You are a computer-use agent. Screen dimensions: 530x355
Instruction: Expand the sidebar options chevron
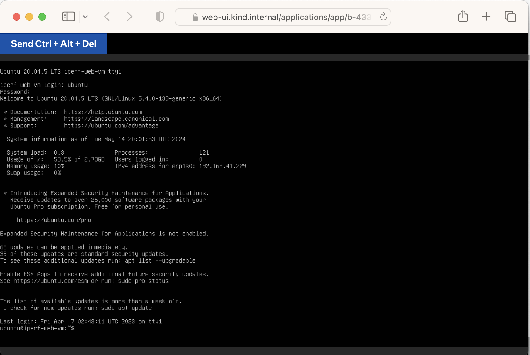point(85,17)
